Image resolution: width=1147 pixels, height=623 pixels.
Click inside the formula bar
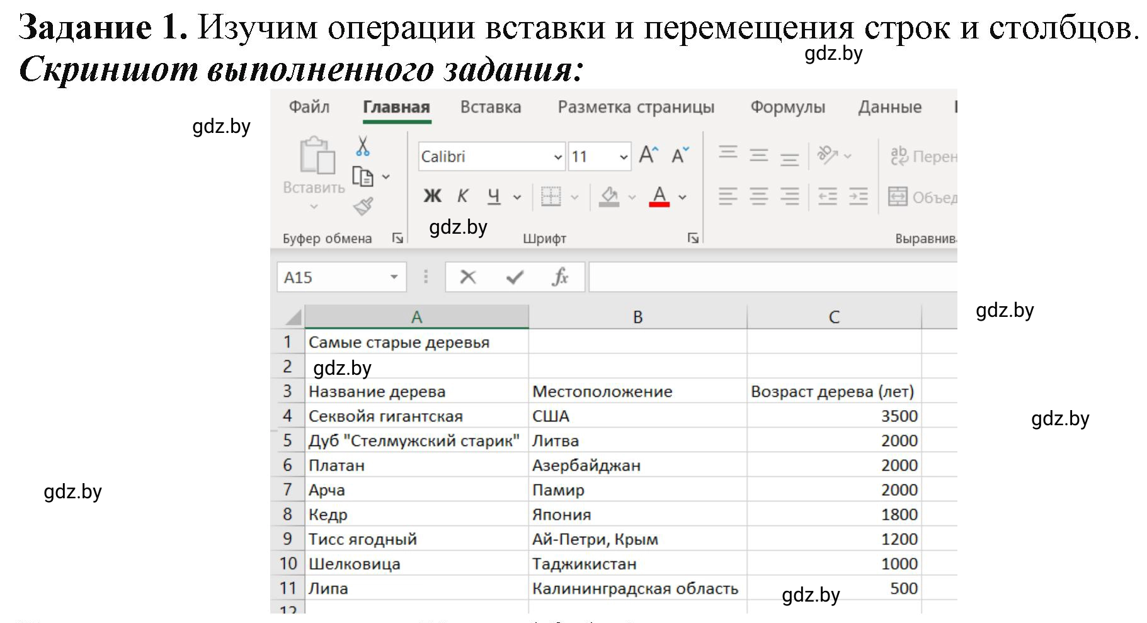773,277
